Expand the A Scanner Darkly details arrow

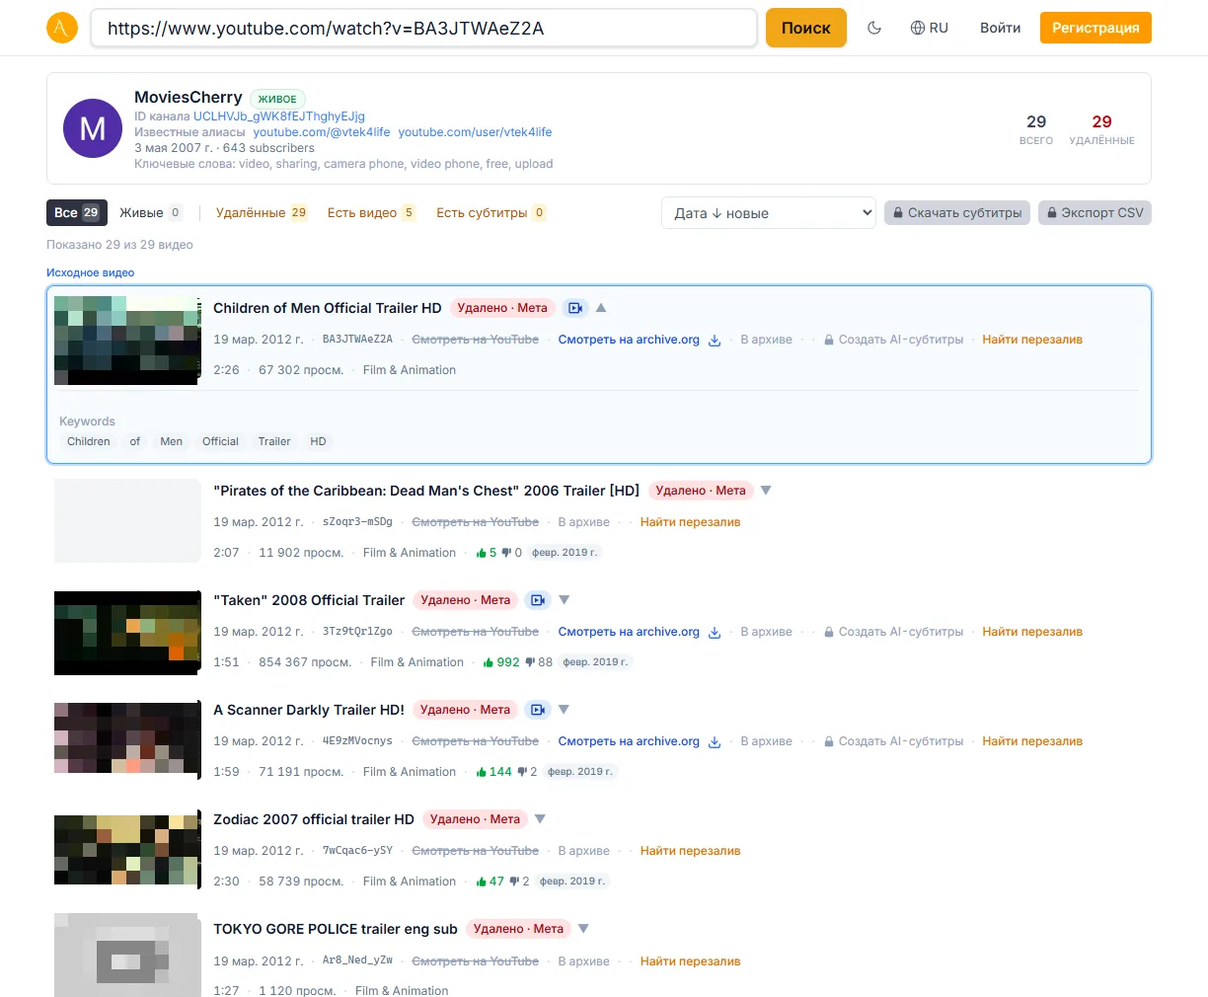[565, 710]
